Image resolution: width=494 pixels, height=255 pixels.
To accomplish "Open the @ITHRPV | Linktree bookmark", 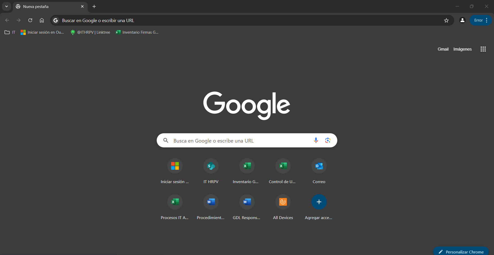I will 90,32.
